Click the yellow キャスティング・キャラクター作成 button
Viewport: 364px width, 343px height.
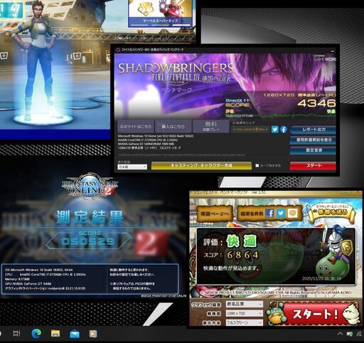tap(201, 166)
